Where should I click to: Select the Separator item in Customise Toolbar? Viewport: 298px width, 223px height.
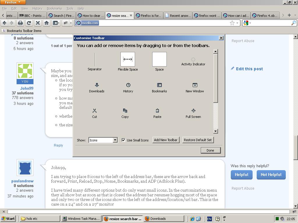pyautogui.click(x=95, y=62)
